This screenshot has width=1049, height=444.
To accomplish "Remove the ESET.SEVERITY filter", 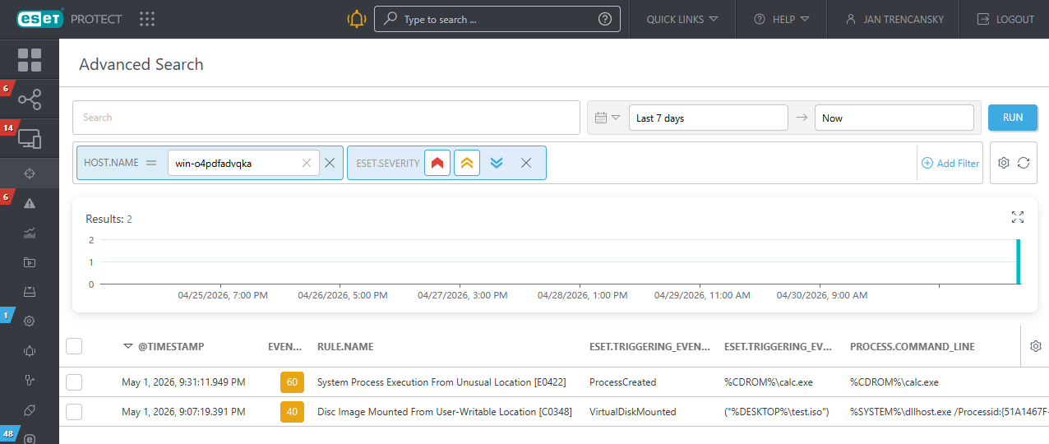I will point(526,163).
